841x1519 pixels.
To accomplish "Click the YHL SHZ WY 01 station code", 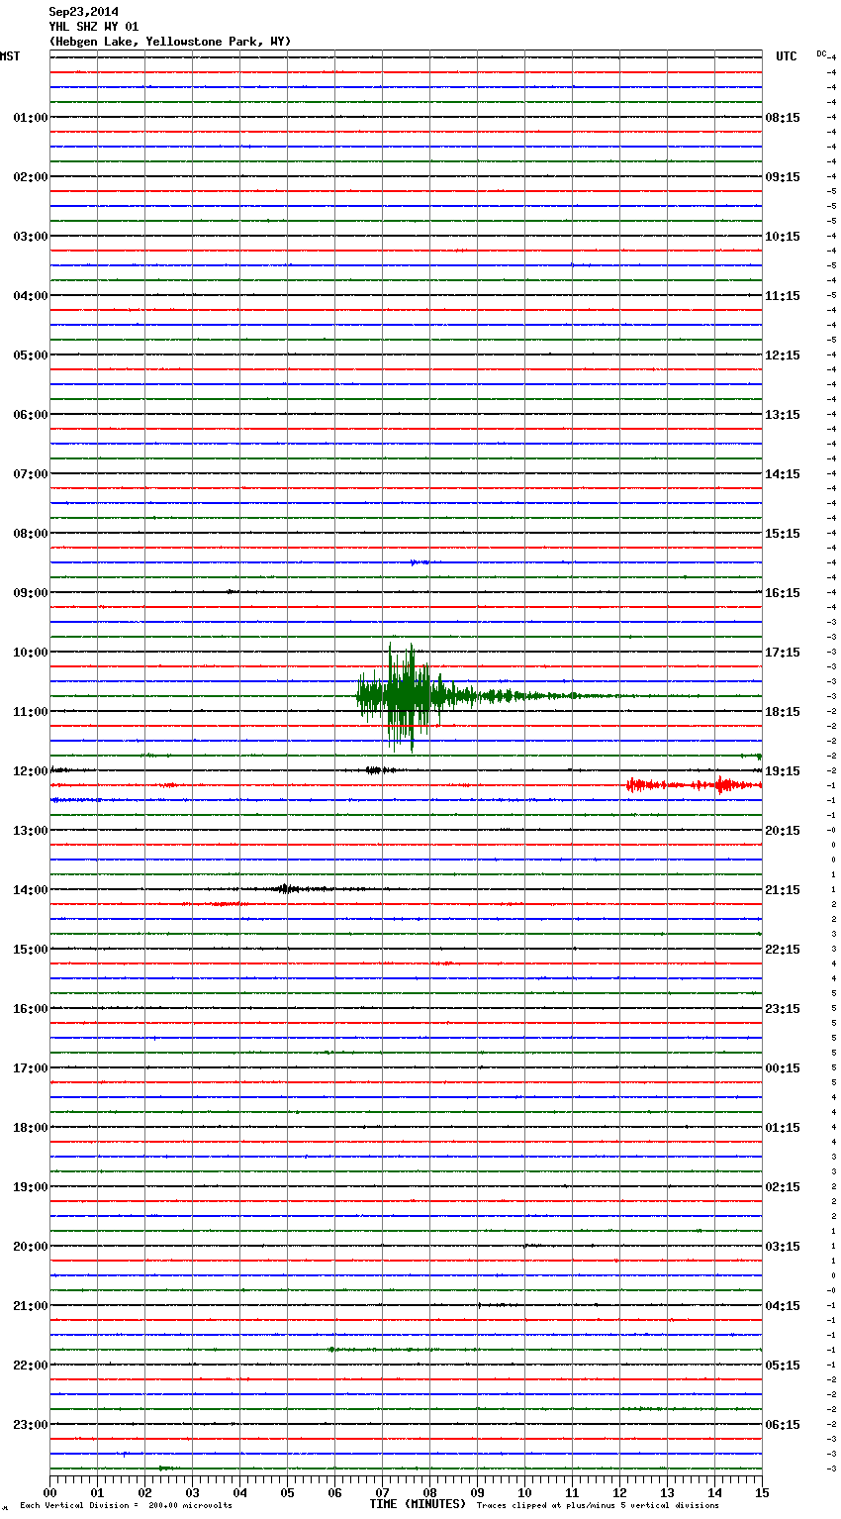I will click(x=93, y=27).
